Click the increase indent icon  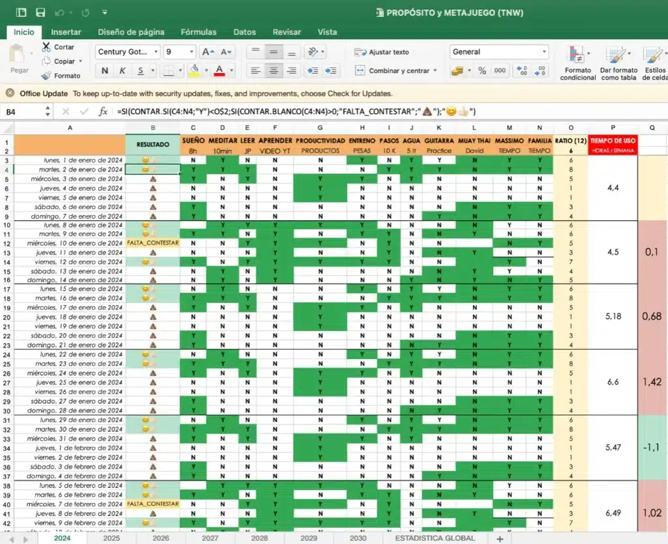tap(331, 71)
